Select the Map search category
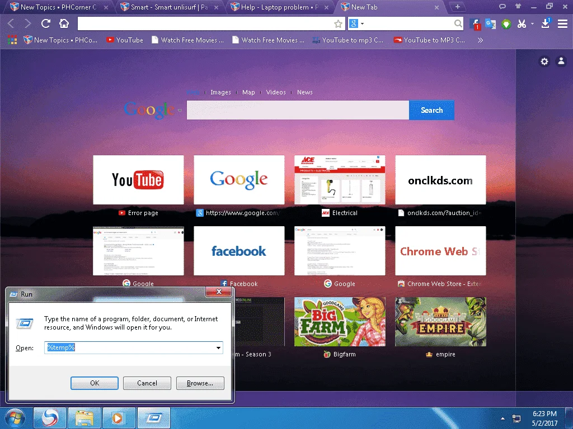Screen dimensions: 573x429 click(248, 92)
